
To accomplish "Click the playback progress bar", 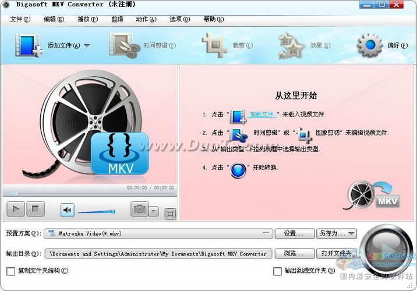I will tap(90, 193).
